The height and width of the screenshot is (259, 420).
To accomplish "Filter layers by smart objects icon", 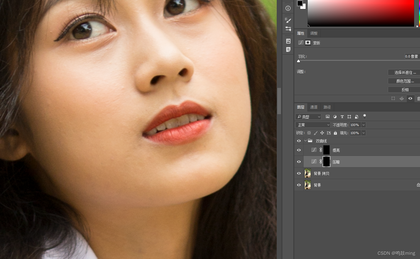I will tap(357, 117).
